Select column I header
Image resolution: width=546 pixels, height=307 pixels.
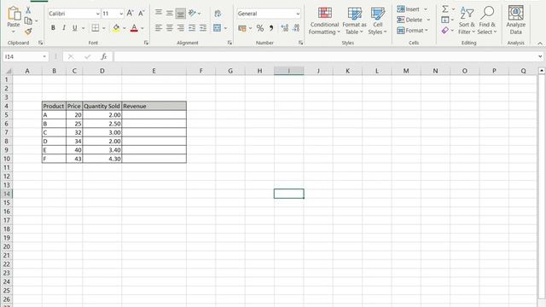coord(288,71)
